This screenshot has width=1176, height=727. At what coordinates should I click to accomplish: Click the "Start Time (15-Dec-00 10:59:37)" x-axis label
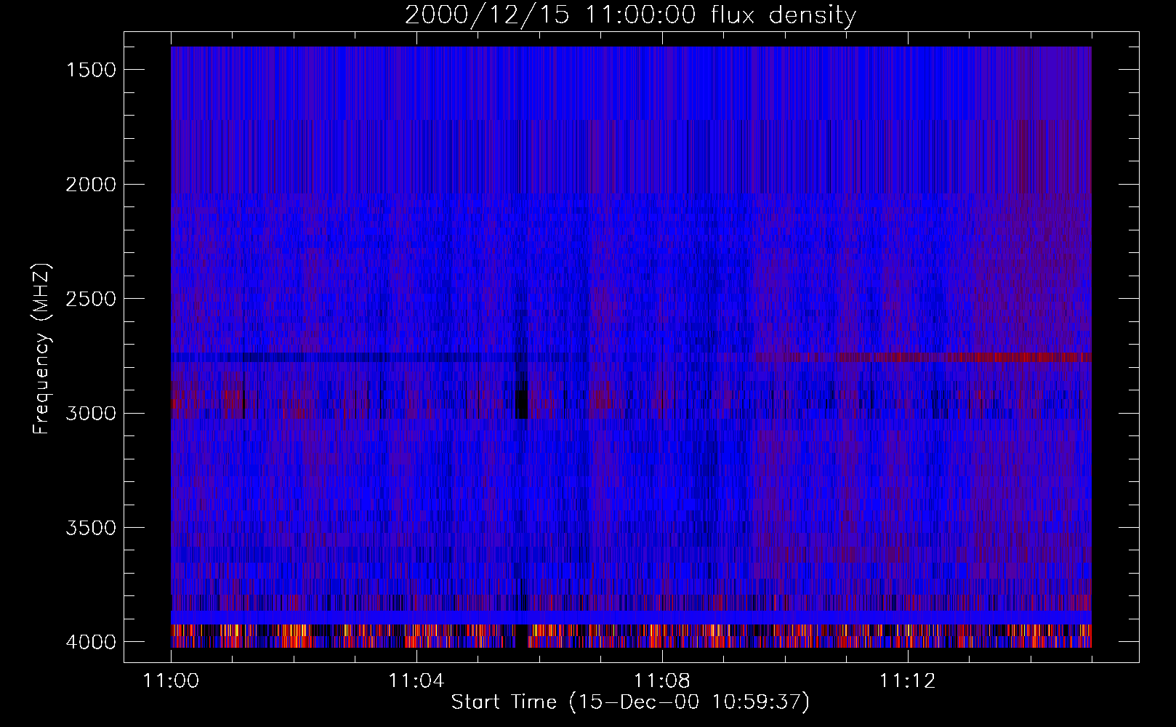(x=630, y=702)
